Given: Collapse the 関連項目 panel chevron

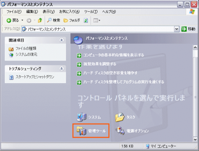Looking at the screenshot, I should click(x=61, y=40).
